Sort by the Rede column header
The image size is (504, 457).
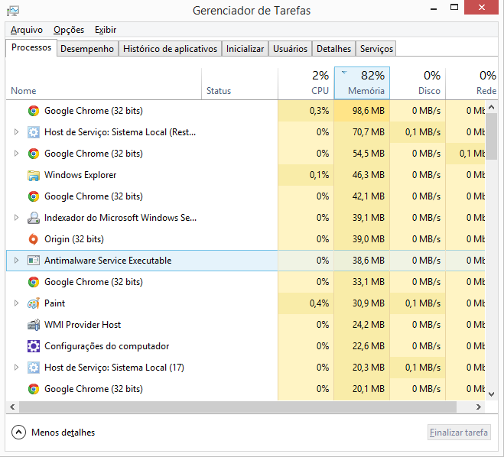click(472, 83)
